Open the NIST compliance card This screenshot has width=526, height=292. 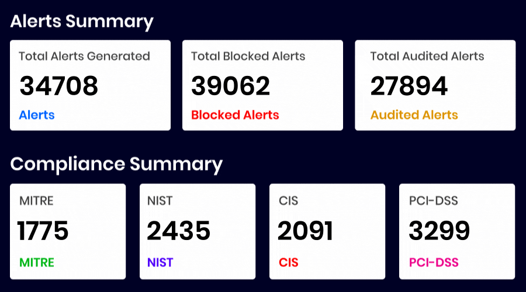pos(198,231)
